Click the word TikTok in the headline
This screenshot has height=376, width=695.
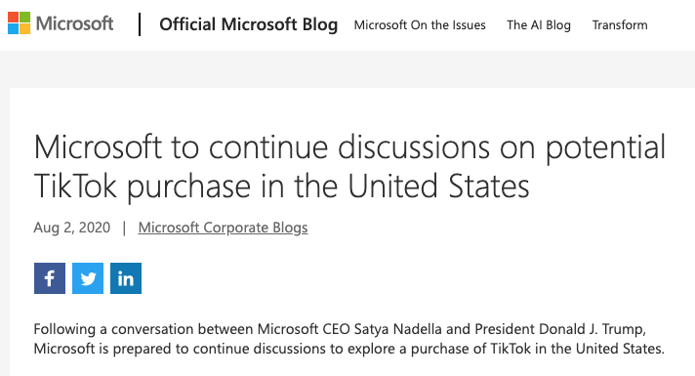(75, 186)
